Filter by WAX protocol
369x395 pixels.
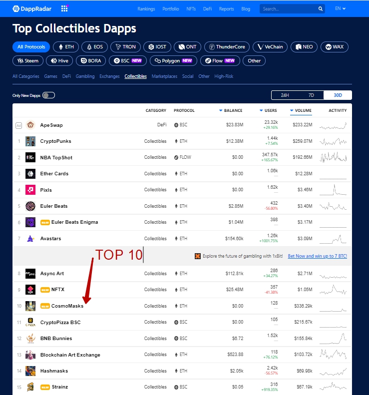point(335,47)
